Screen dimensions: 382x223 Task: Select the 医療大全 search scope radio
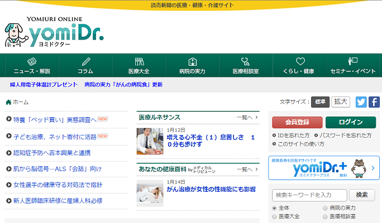tap(274, 217)
